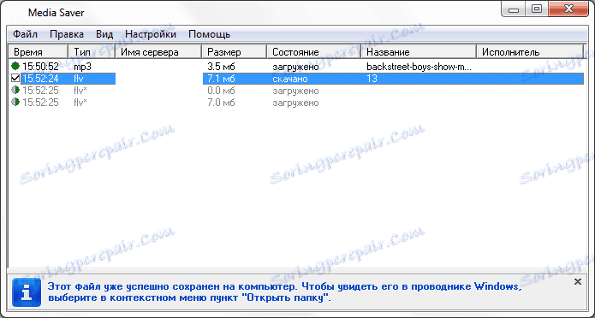The width and height of the screenshot is (595, 318).
Task: Open the Помощь menu
Action: [x=210, y=34]
